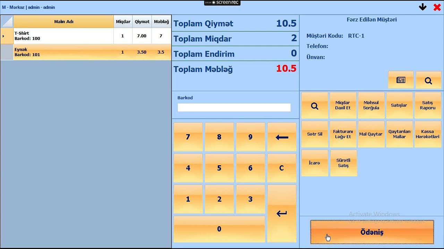Tap keypad digit 2

click(219, 199)
